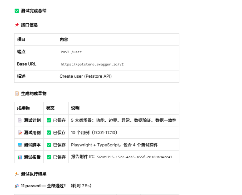
Task: Click the green check in 测试报告 row
Action: click(x=49, y=157)
